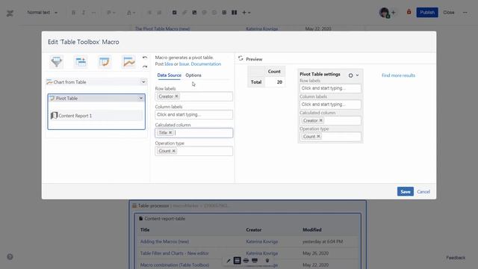
Task: Insert a table from the editor toolbar
Action: coord(224,13)
